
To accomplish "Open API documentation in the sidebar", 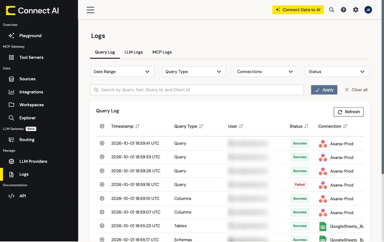I will point(23,196).
